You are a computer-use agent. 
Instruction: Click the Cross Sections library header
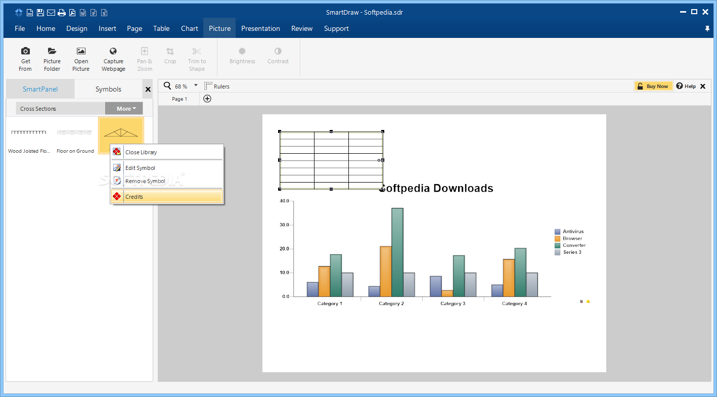pyautogui.click(x=60, y=108)
